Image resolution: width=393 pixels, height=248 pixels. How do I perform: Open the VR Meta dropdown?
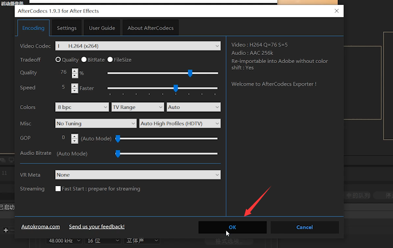[x=138, y=175]
